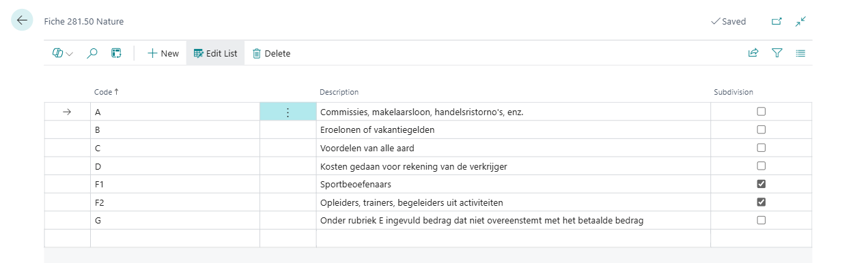Expand the Copilot dropdown chevron

pos(70,54)
